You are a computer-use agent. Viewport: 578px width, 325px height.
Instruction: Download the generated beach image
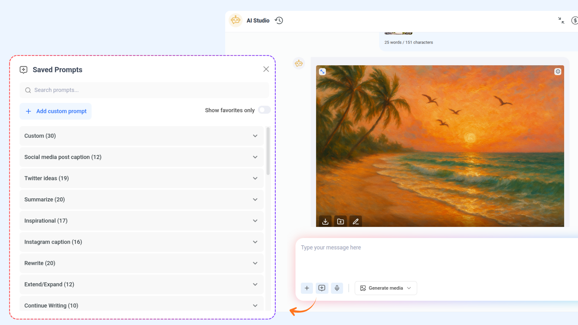[x=325, y=221]
